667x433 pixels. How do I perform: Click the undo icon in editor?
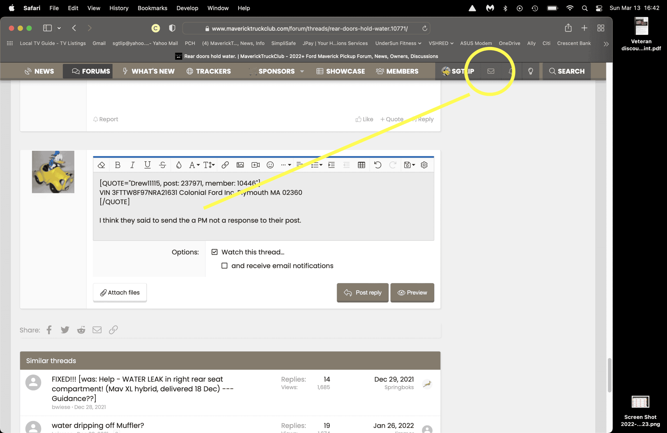(378, 165)
